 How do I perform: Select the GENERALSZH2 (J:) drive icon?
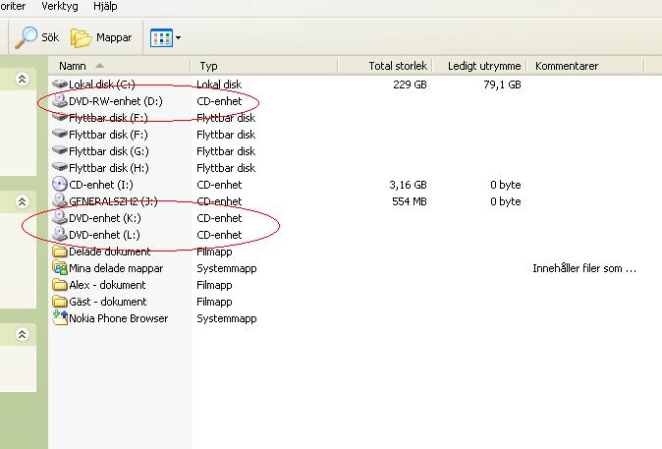[60, 200]
